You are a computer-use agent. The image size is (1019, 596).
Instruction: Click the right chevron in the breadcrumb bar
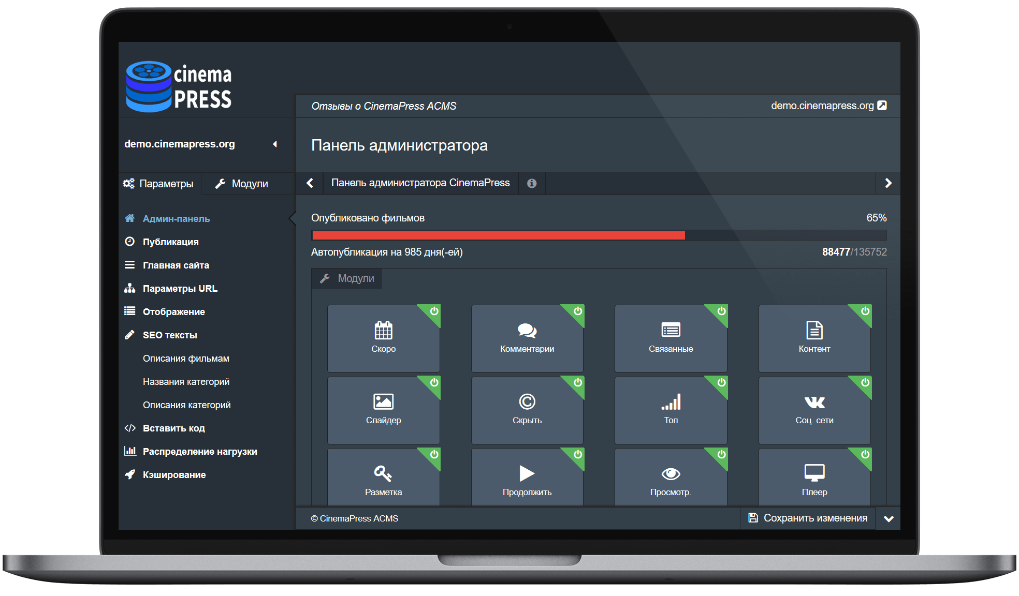[x=888, y=183]
